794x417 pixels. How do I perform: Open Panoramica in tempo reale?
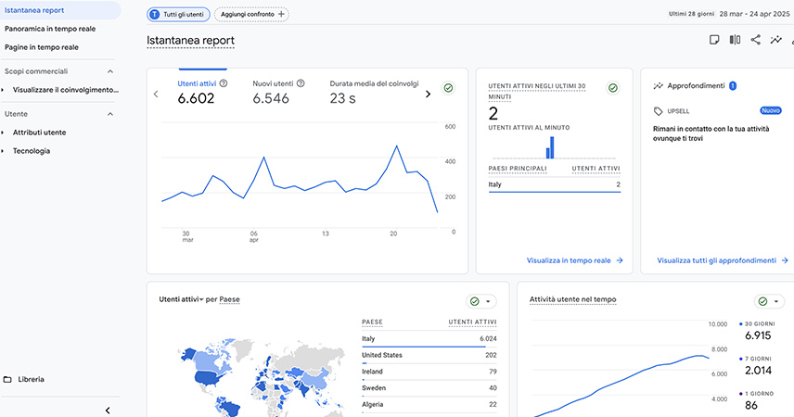(57, 29)
